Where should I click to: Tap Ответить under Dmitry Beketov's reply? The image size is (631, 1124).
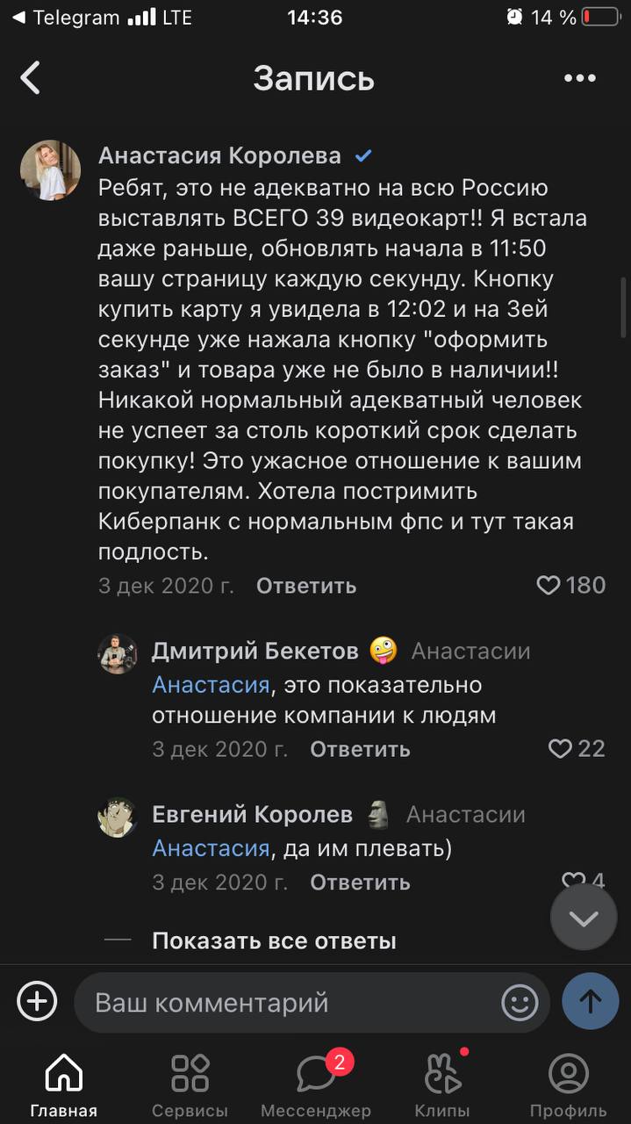[x=360, y=749]
